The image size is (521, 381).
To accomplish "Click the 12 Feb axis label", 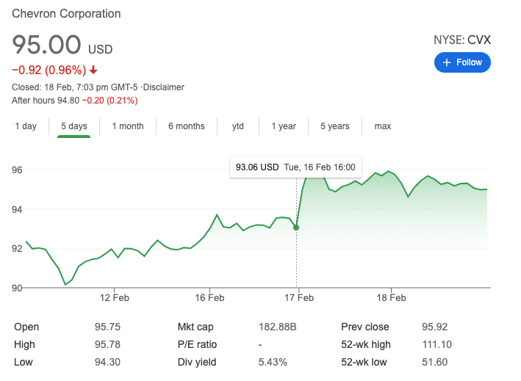I will pyautogui.click(x=115, y=298).
